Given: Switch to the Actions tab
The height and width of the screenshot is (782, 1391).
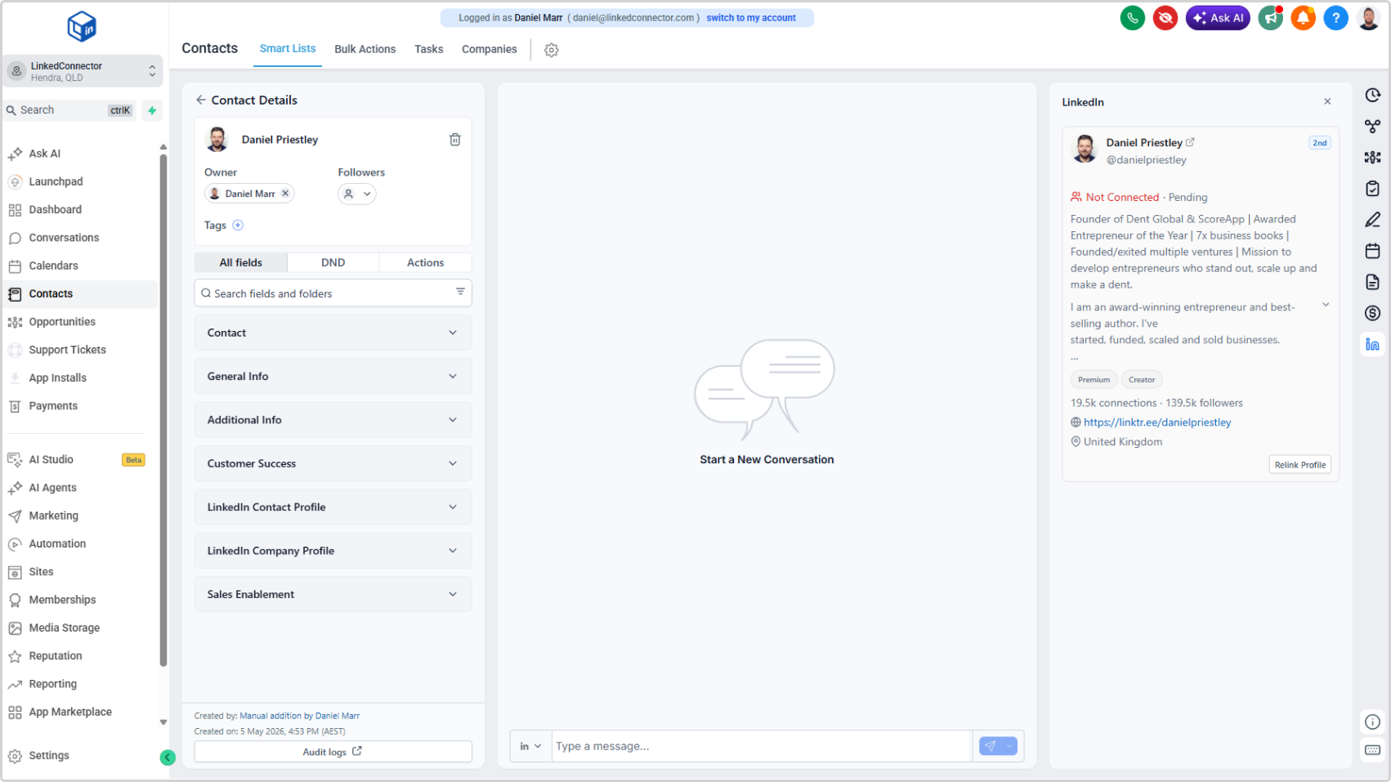Looking at the screenshot, I should click(425, 262).
